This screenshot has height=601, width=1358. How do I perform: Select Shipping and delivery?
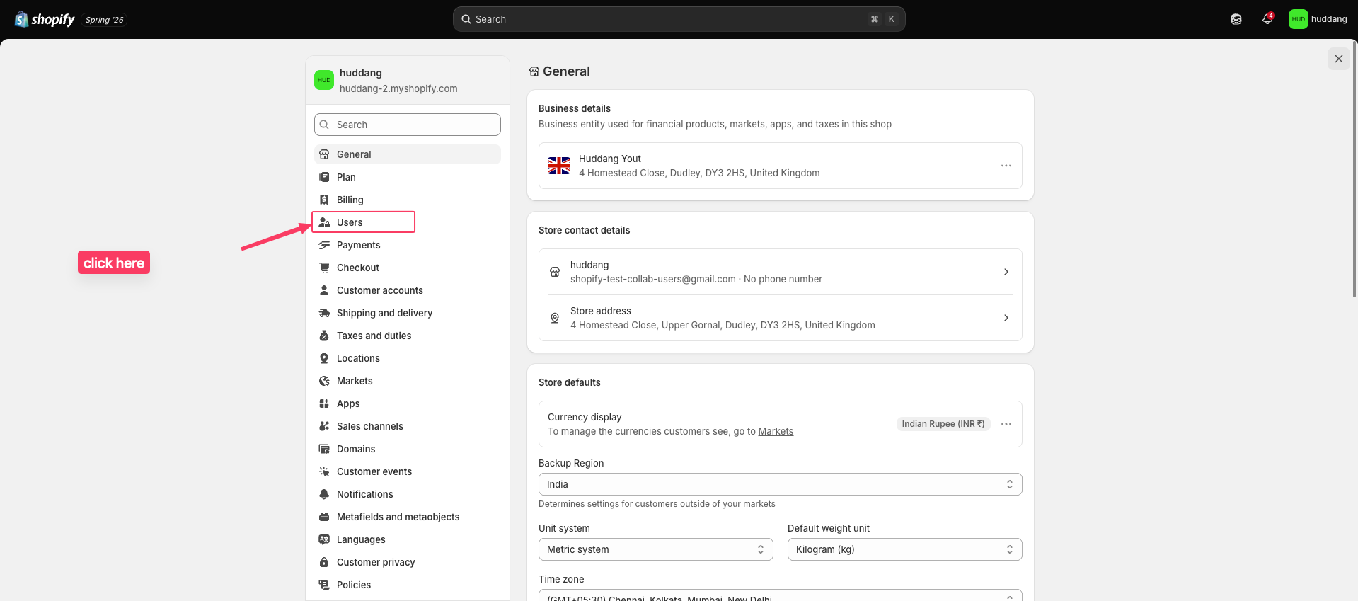pyautogui.click(x=408, y=313)
